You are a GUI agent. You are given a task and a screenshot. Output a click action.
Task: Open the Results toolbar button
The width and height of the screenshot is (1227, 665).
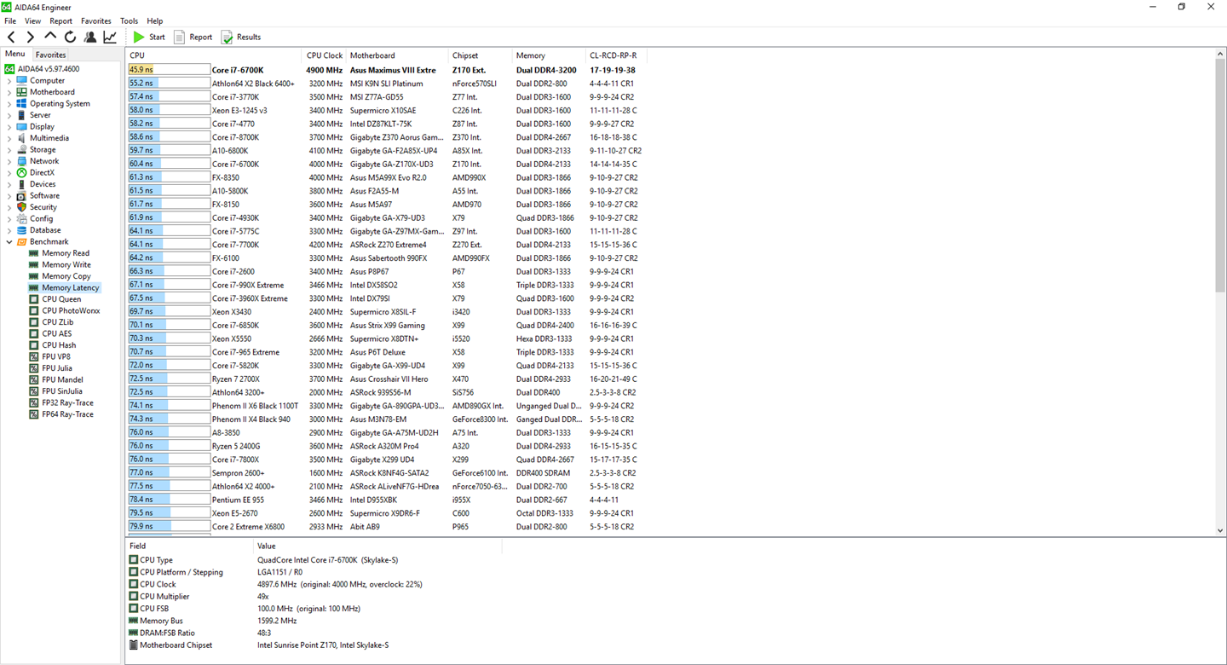point(241,37)
